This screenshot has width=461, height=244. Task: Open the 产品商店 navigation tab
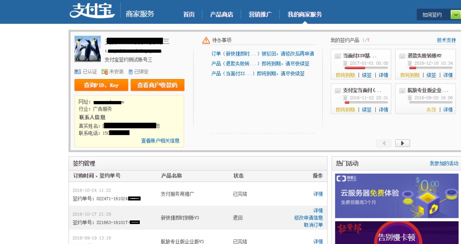click(221, 14)
